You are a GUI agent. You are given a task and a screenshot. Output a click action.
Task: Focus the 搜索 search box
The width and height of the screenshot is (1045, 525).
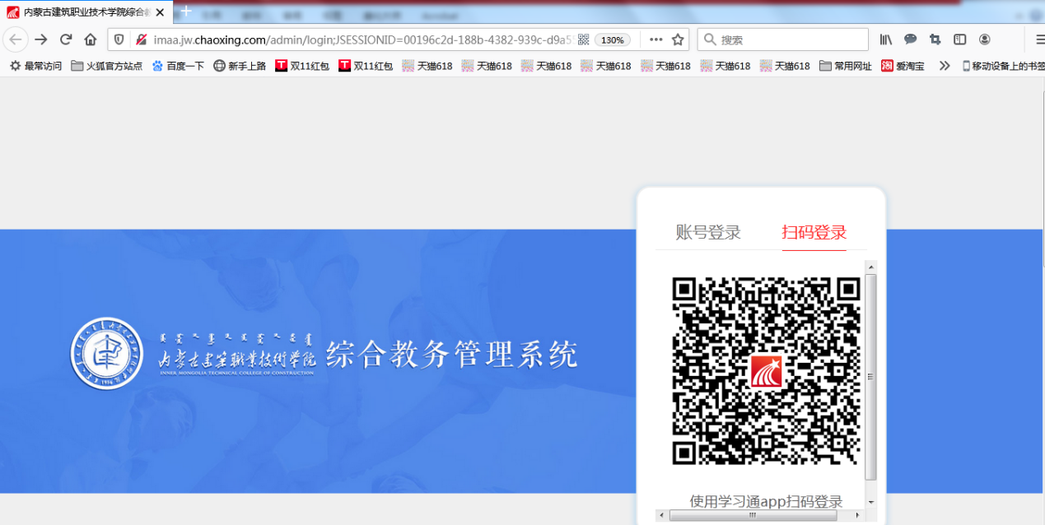[x=783, y=39]
